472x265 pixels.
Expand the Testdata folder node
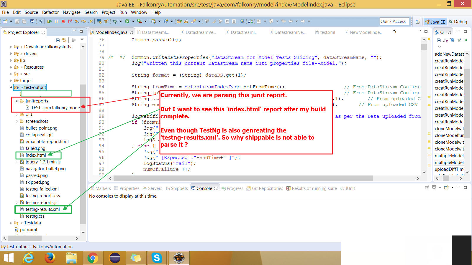click(x=11, y=223)
